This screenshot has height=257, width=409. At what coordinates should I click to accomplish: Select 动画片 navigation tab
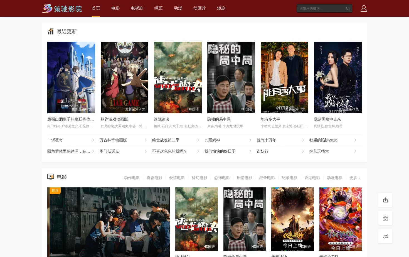click(x=199, y=8)
